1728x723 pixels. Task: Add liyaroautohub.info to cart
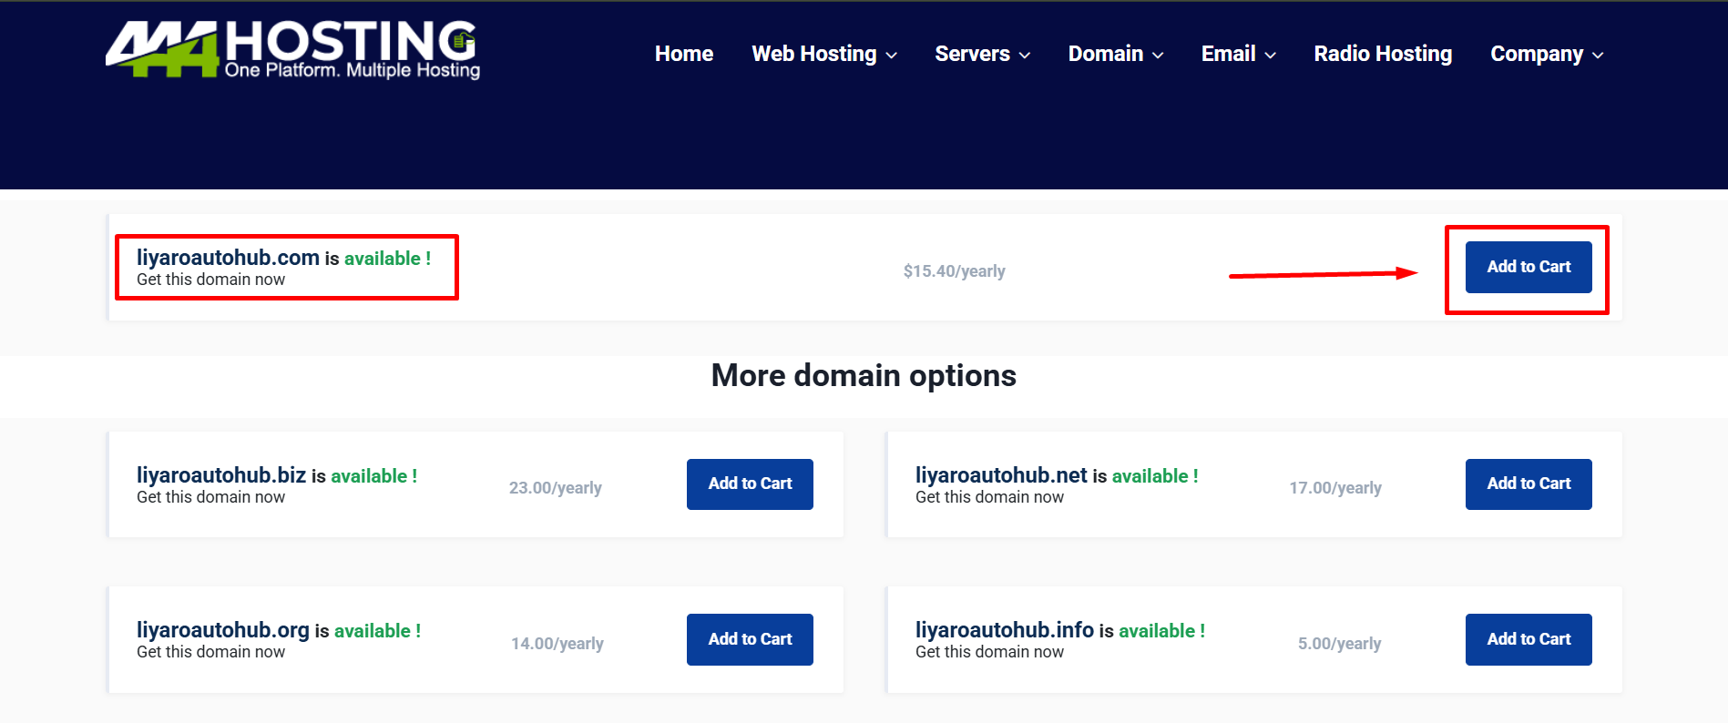coord(1528,639)
